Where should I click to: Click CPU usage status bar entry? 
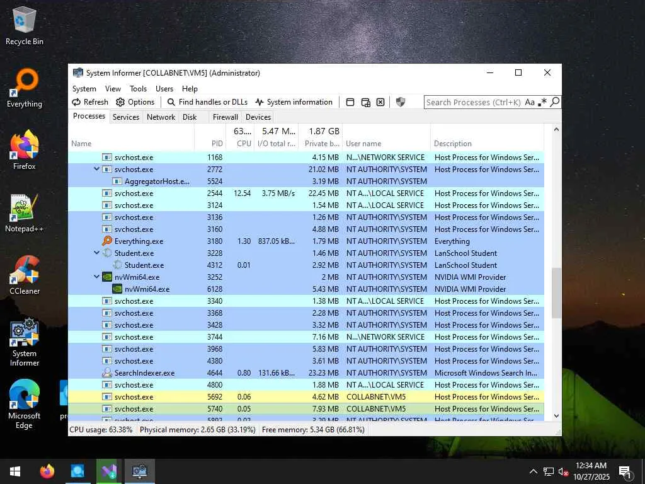tap(101, 430)
